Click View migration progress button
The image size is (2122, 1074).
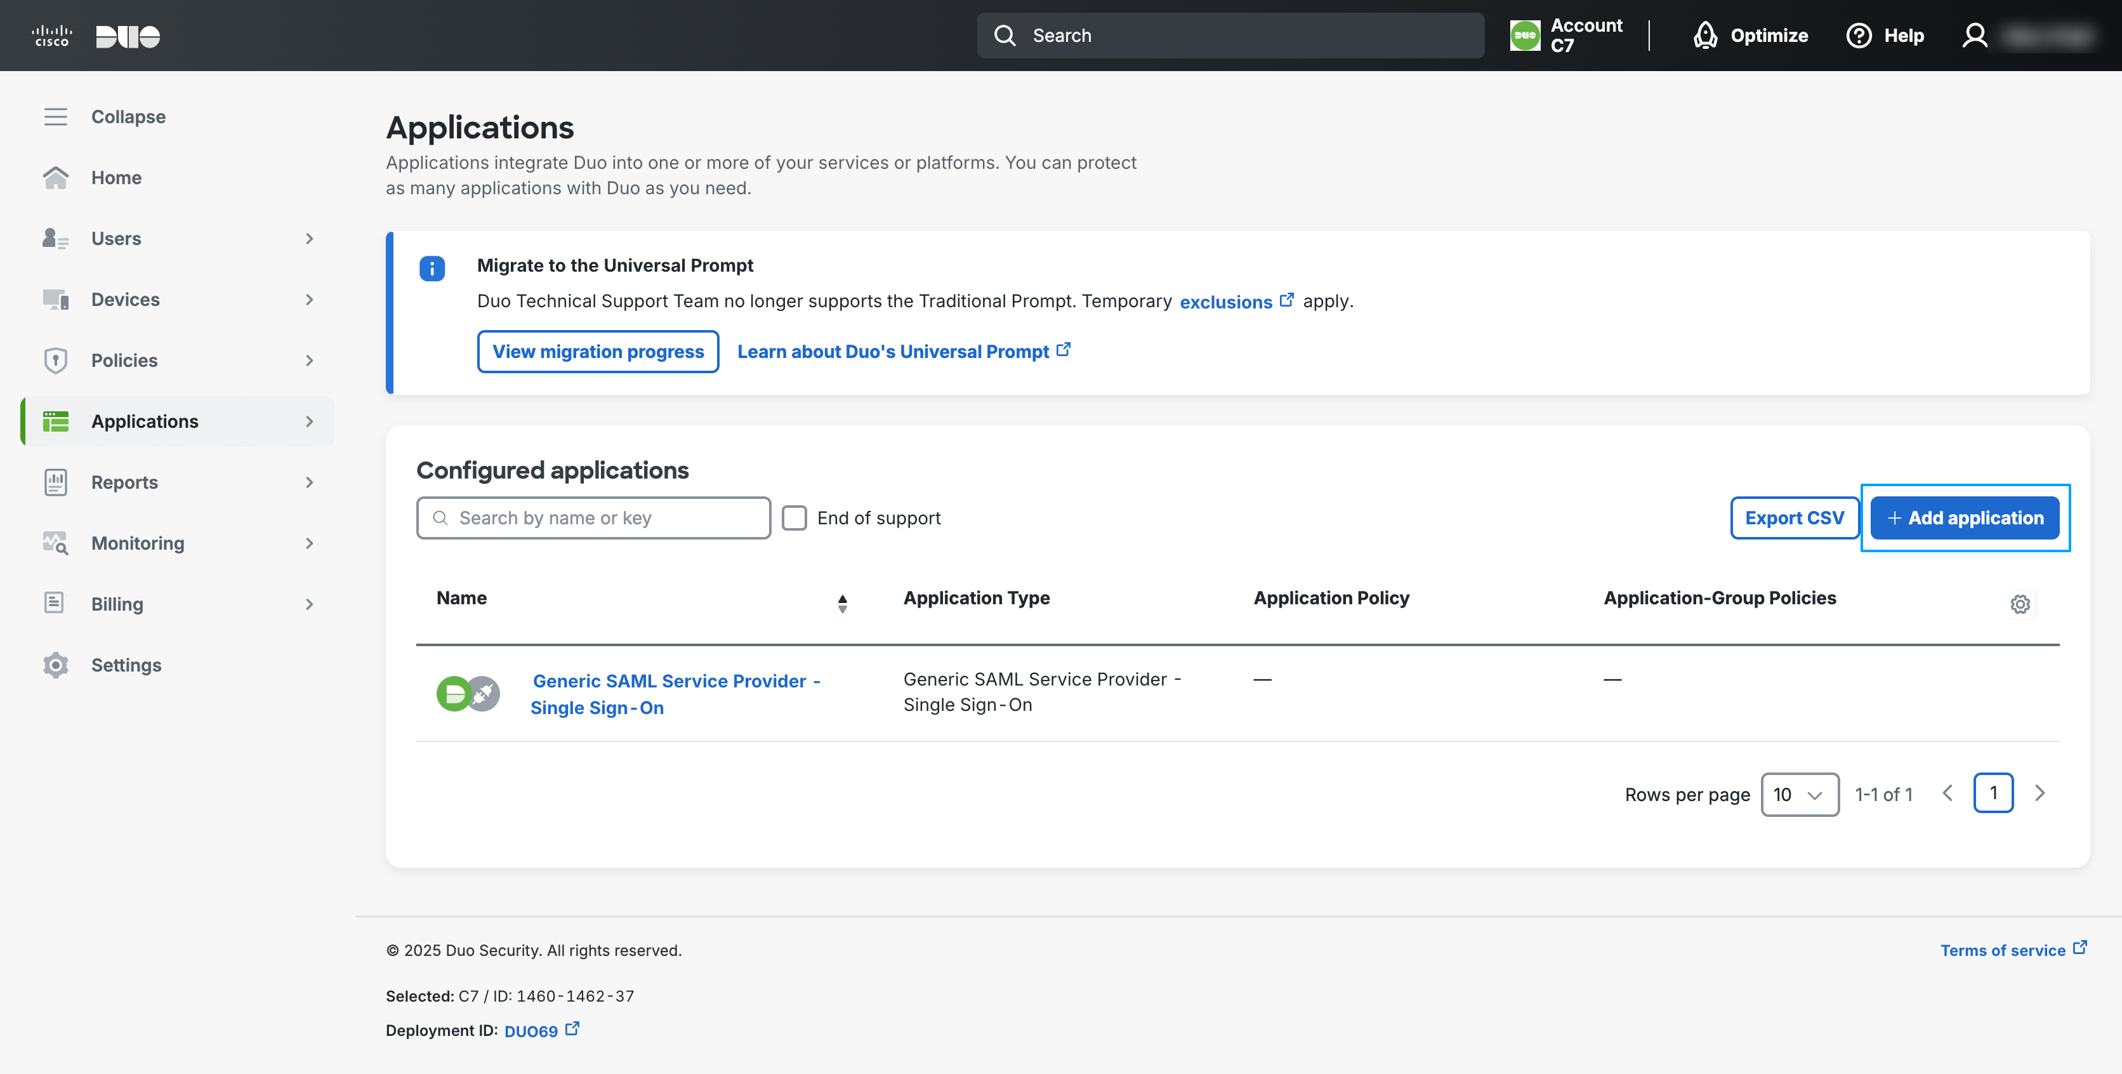[597, 352]
